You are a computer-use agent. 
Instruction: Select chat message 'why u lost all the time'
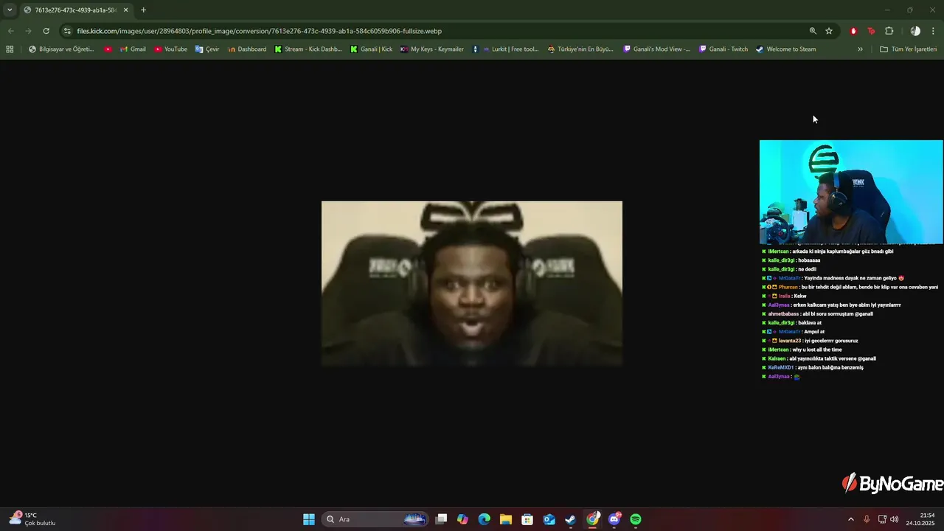[817, 350]
